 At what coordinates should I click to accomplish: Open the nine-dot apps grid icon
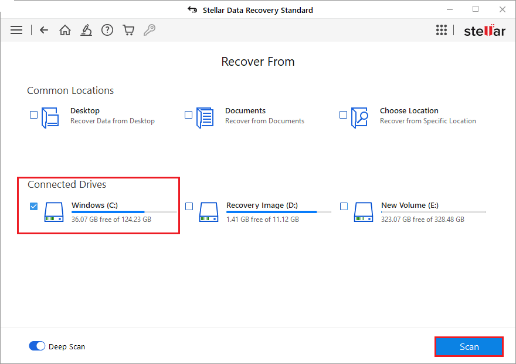442,30
